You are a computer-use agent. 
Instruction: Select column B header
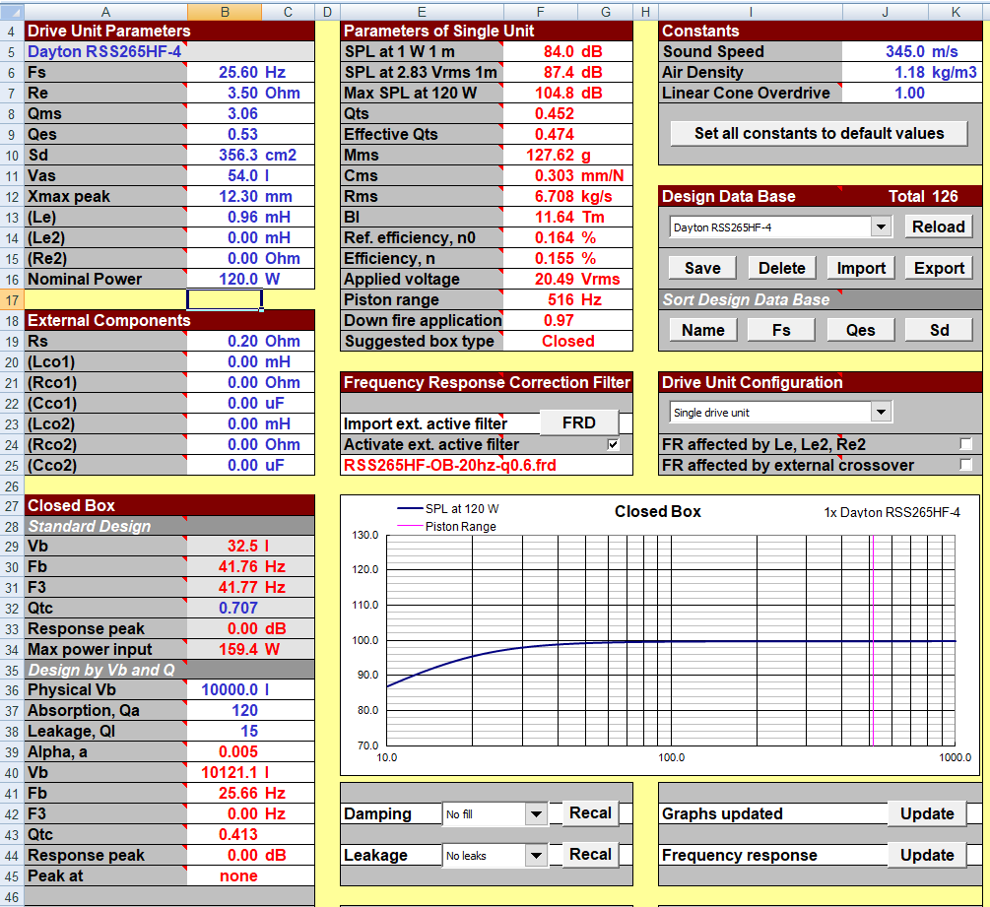225,12
